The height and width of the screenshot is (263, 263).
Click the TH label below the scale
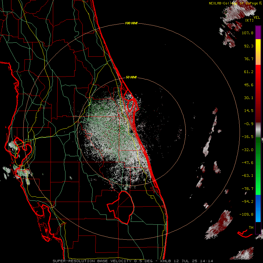pyautogui.click(x=251, y=228)
